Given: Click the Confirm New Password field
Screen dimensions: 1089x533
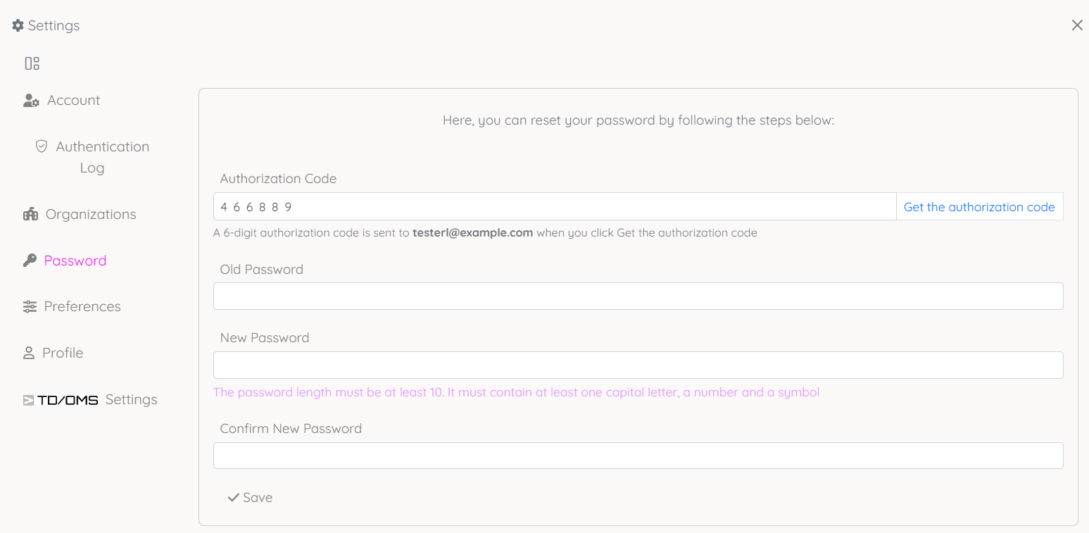Looking at the screenshot, I should click(638, 456).
